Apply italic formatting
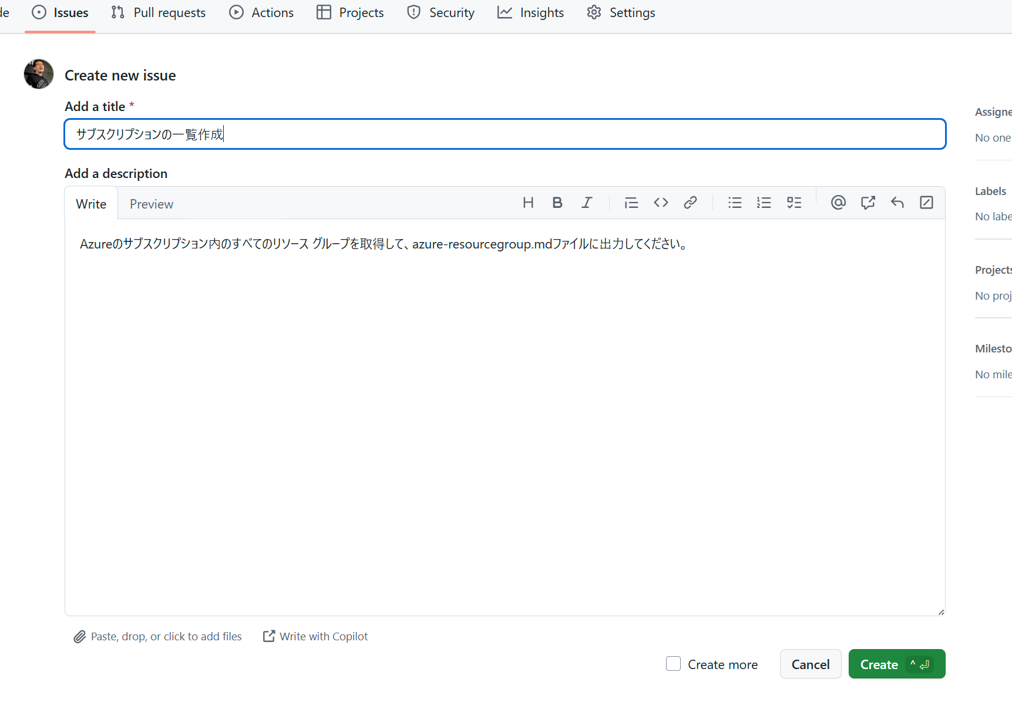1012x709 pixels. pyautogui.click(x=587, y=203)
